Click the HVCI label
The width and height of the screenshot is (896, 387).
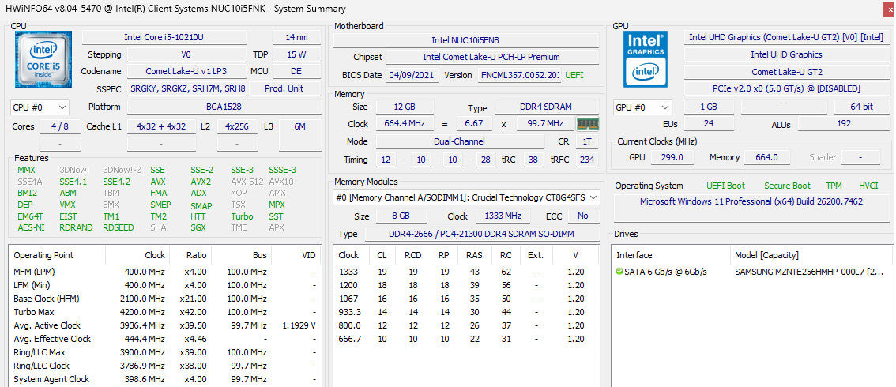868,186
